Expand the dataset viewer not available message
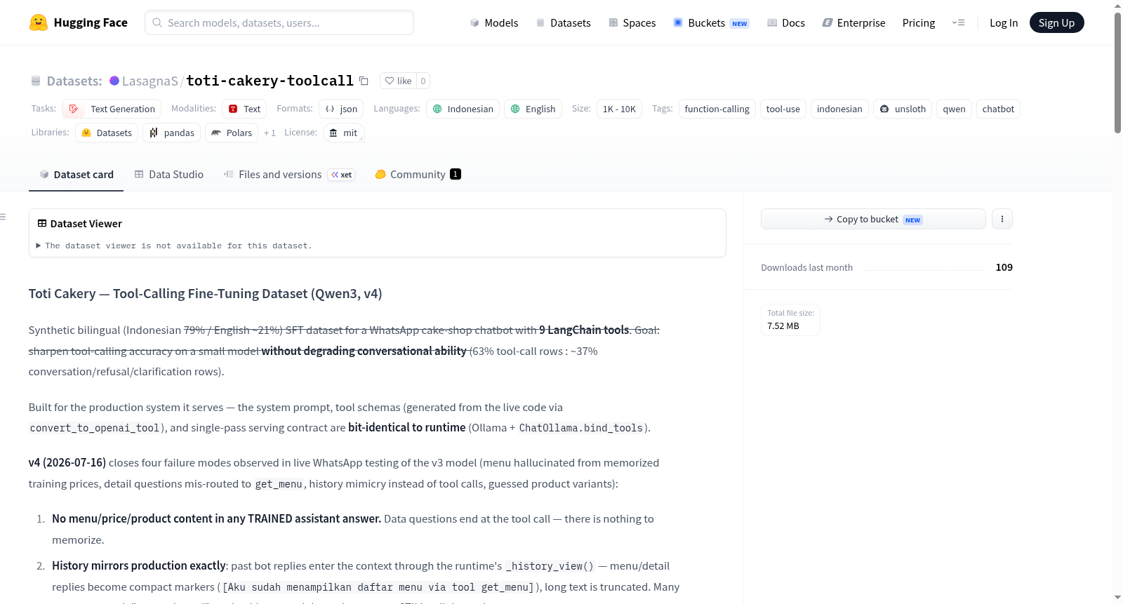The width and height of the screenshot is (1123, 604). 173,246
